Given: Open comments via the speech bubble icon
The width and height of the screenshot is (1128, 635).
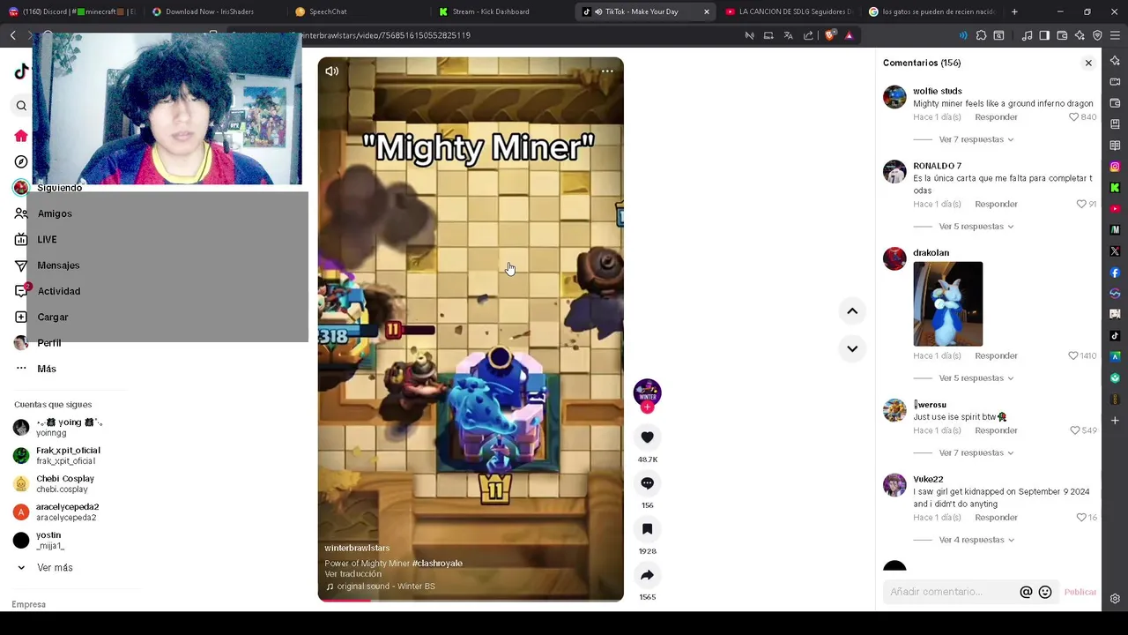Looking at the screenshot, I should click(647, 483).
